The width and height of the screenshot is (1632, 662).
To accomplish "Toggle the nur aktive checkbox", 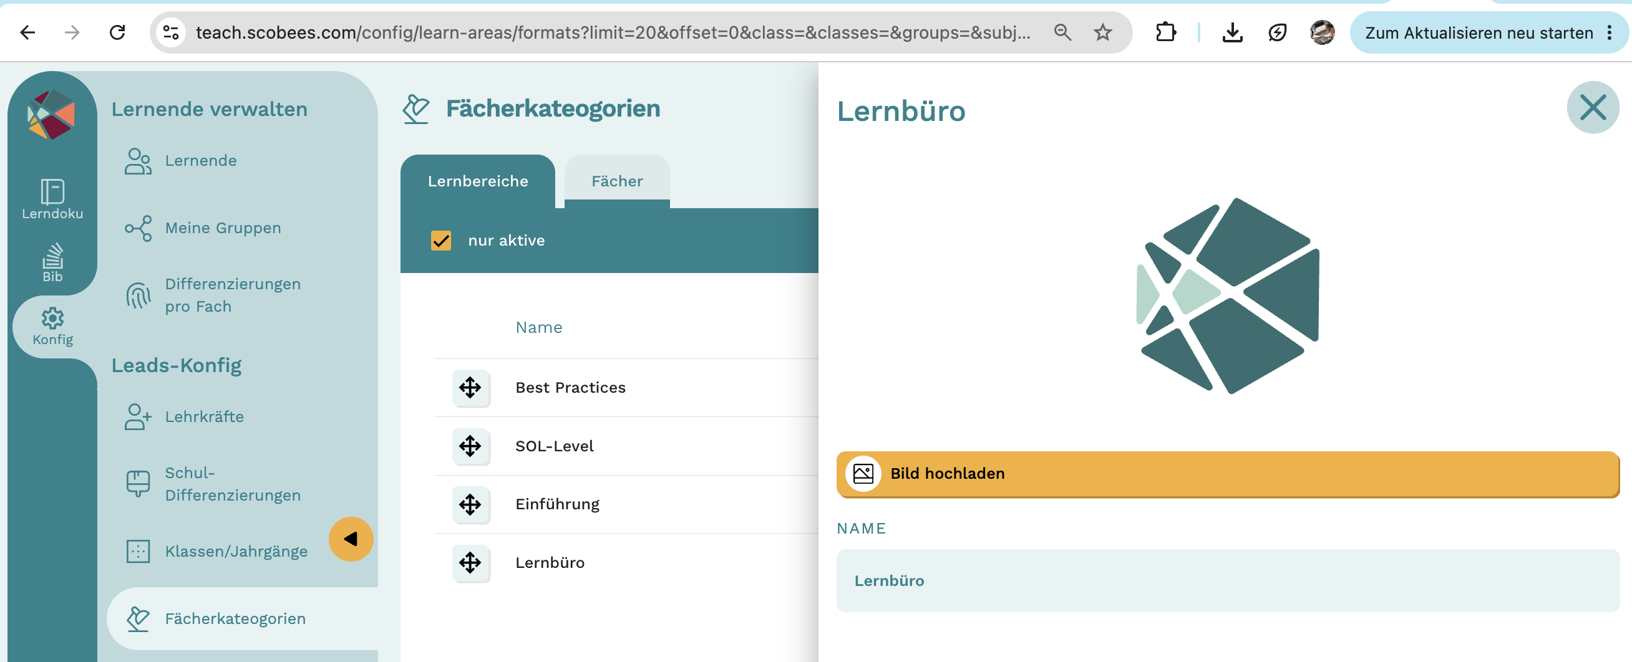I will coord(441,241).
